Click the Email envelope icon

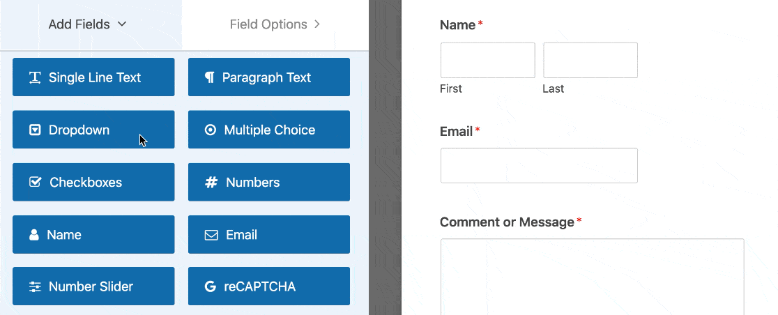pyautogui.click(x=211, y=235)
